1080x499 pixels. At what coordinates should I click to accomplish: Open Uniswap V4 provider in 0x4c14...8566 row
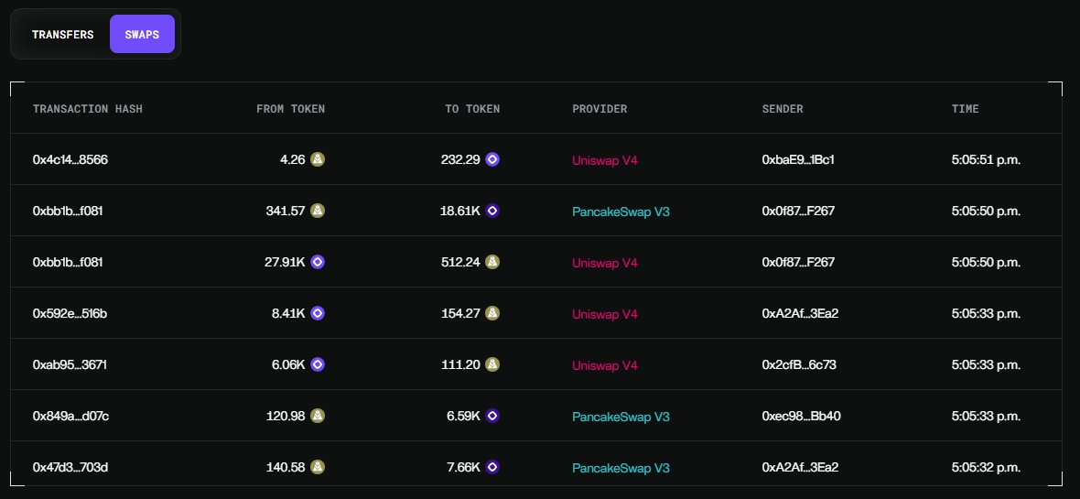click(x=605, y=160)
